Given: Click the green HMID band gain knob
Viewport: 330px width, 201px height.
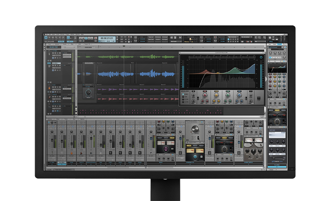Looking at the screenshot, I should tap(228, 96).
